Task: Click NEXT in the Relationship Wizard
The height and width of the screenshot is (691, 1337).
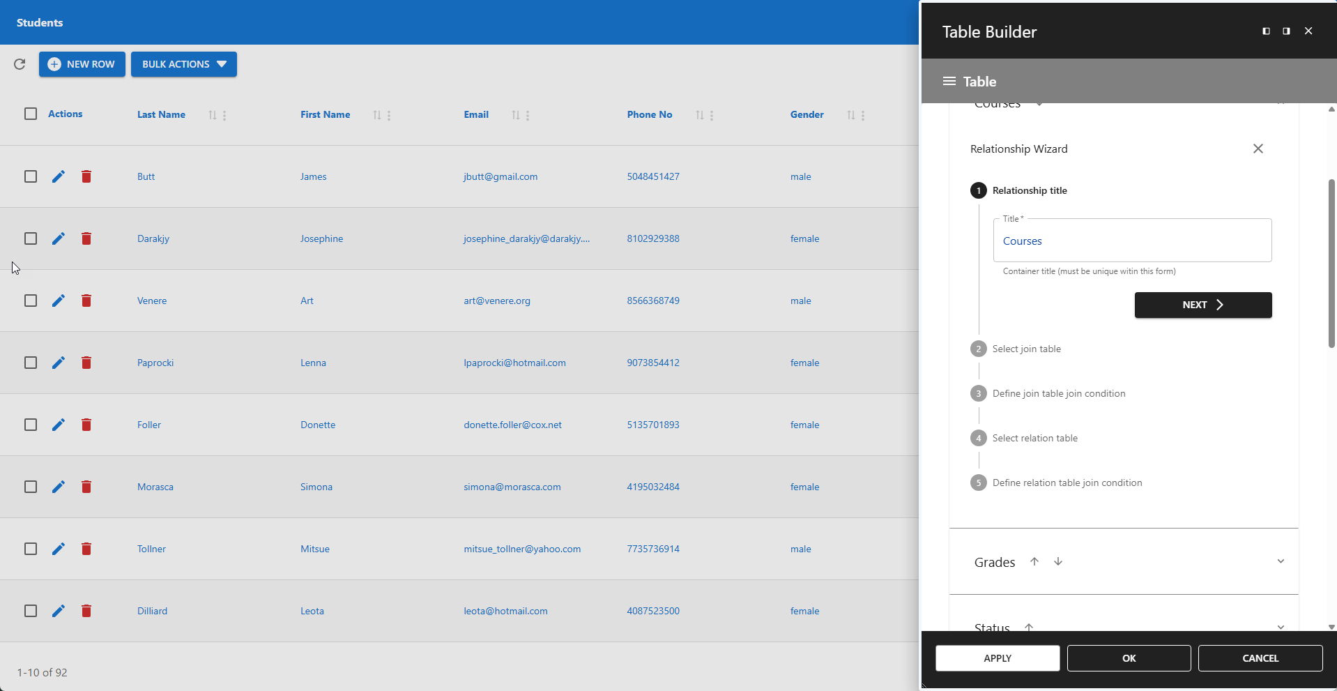Action: coord(1202,305)
